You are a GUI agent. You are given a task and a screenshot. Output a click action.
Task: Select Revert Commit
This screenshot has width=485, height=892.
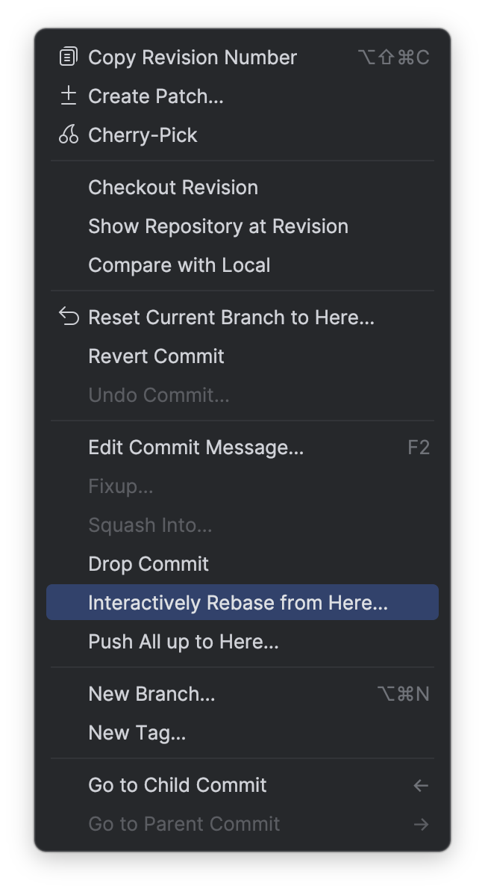(156, 356)
